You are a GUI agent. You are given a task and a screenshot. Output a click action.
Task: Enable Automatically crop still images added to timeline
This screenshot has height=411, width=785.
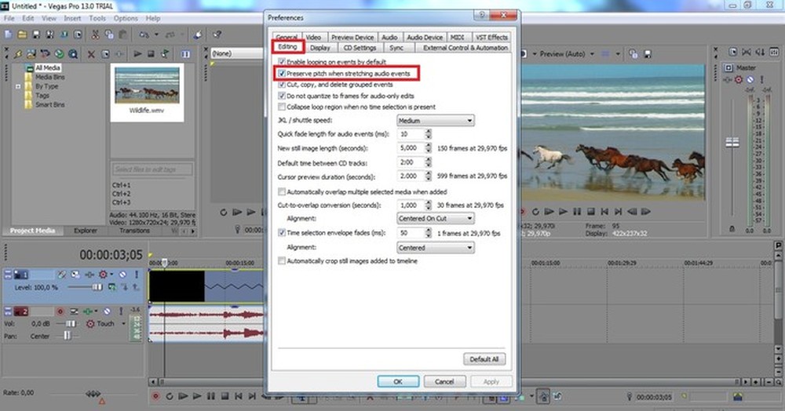282,261
